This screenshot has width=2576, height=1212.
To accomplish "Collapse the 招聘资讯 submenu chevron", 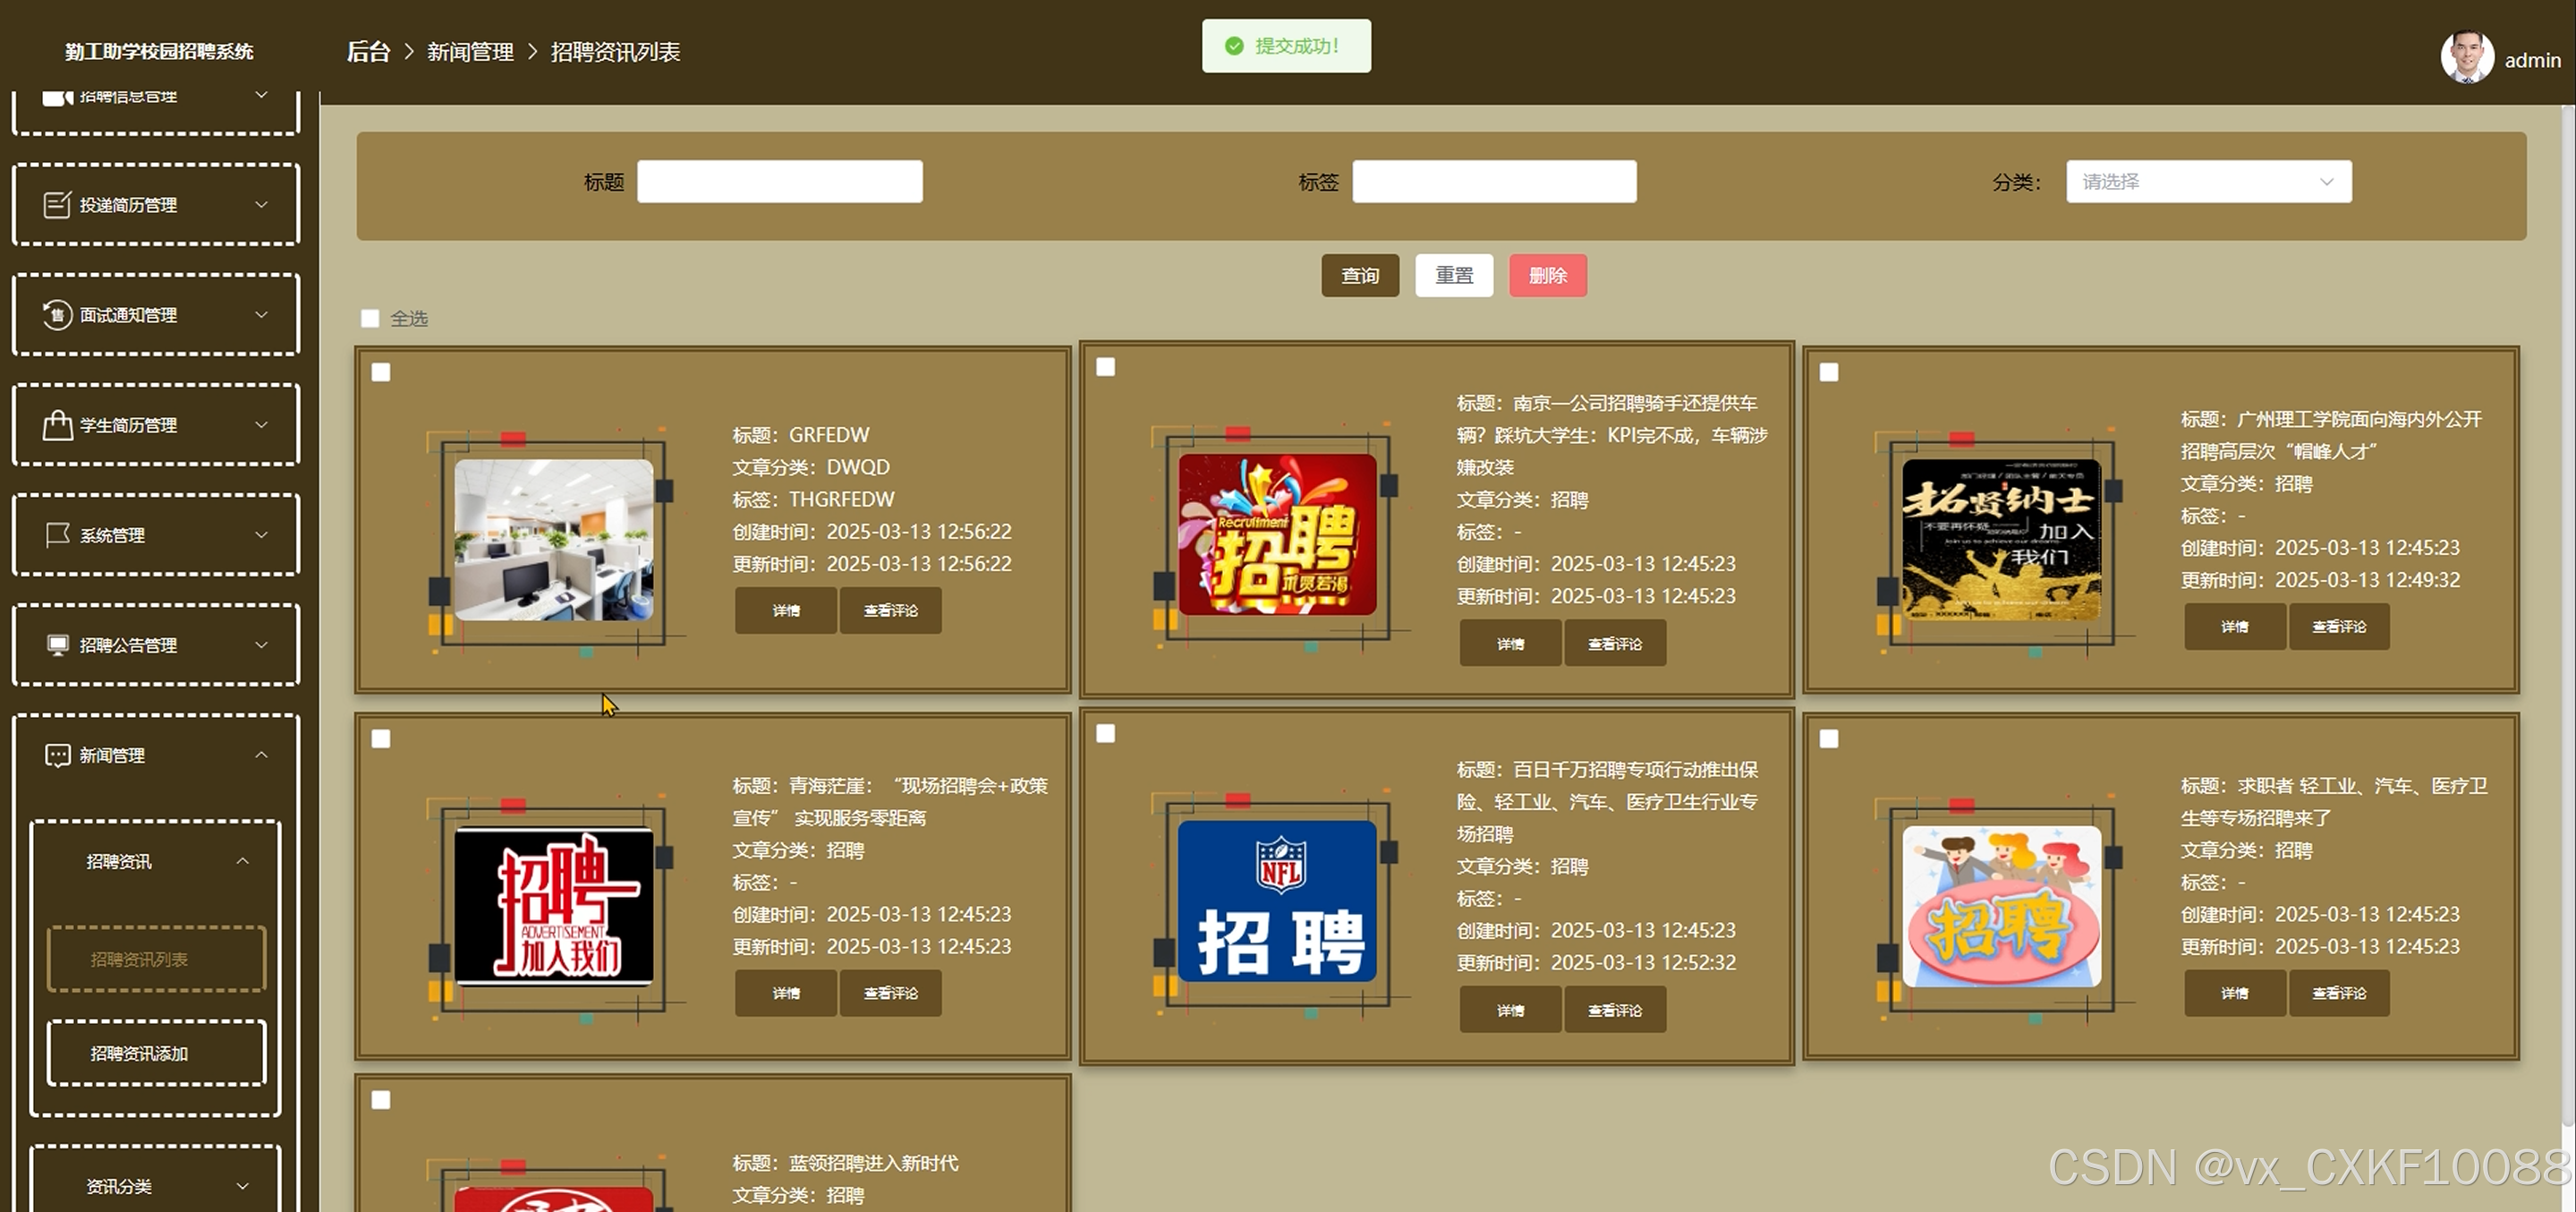I will coord(242,862).
